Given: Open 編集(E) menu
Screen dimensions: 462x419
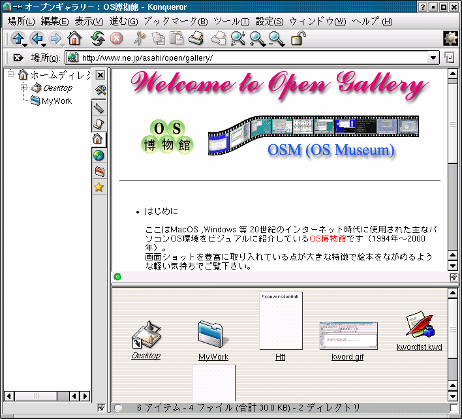Looking at the screenshot, I should [55, 22].
